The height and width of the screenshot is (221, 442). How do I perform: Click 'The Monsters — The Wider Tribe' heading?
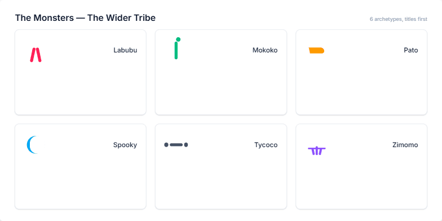(85, 18)
